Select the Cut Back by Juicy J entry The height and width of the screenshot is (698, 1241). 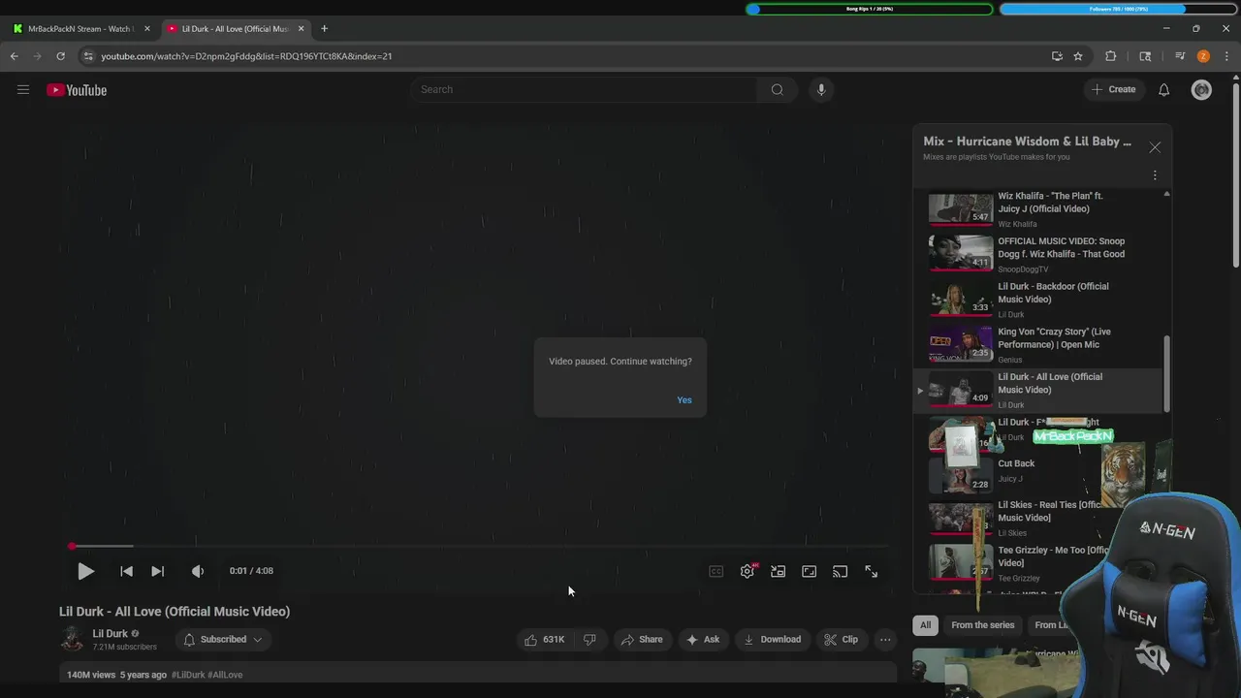[1018, 471]
